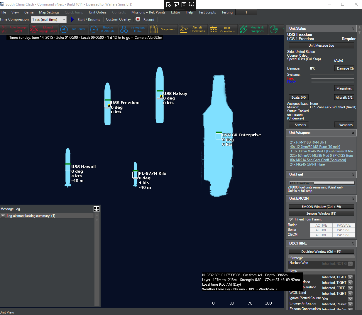Image resolution: width=362 pixels, height=315 pixels.
Task: Set Sonar to PASSIVE
Action: pyautogui.click(x=344, y=230)
